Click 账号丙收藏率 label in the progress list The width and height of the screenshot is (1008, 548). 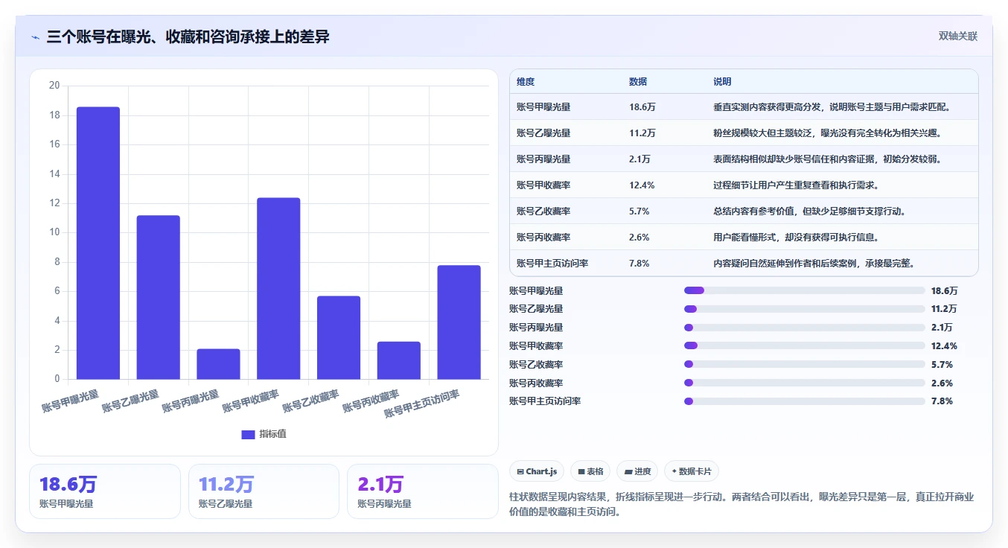click(536, 383)
